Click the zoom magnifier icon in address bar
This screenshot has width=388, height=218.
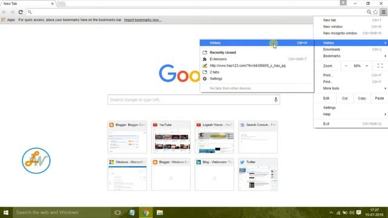click(369, 12)
